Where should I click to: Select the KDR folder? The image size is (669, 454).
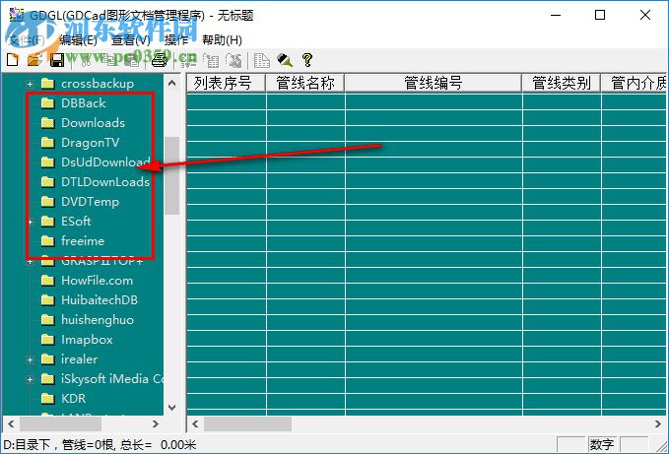coord(73,399)
